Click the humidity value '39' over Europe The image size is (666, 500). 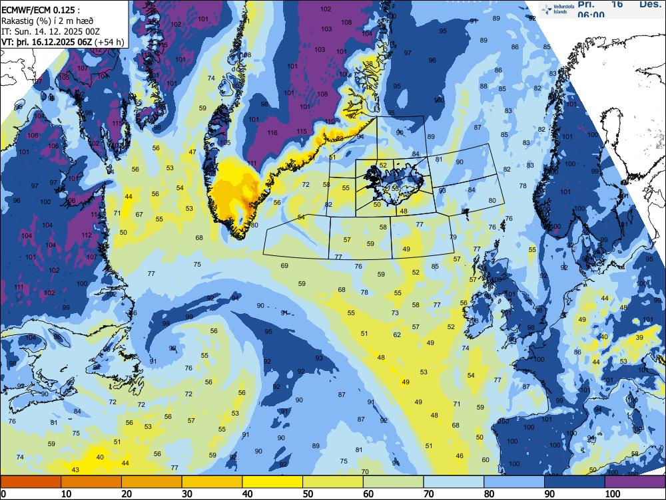click(639, 337)
